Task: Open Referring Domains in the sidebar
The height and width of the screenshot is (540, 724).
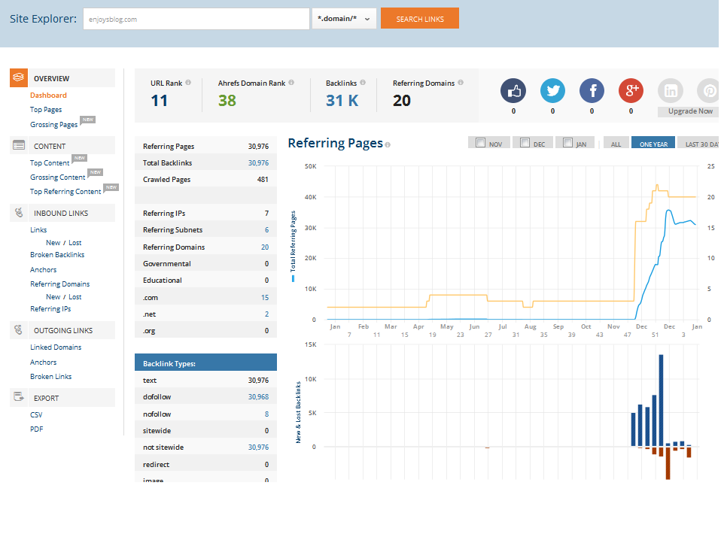Action: tap(60, 284)
